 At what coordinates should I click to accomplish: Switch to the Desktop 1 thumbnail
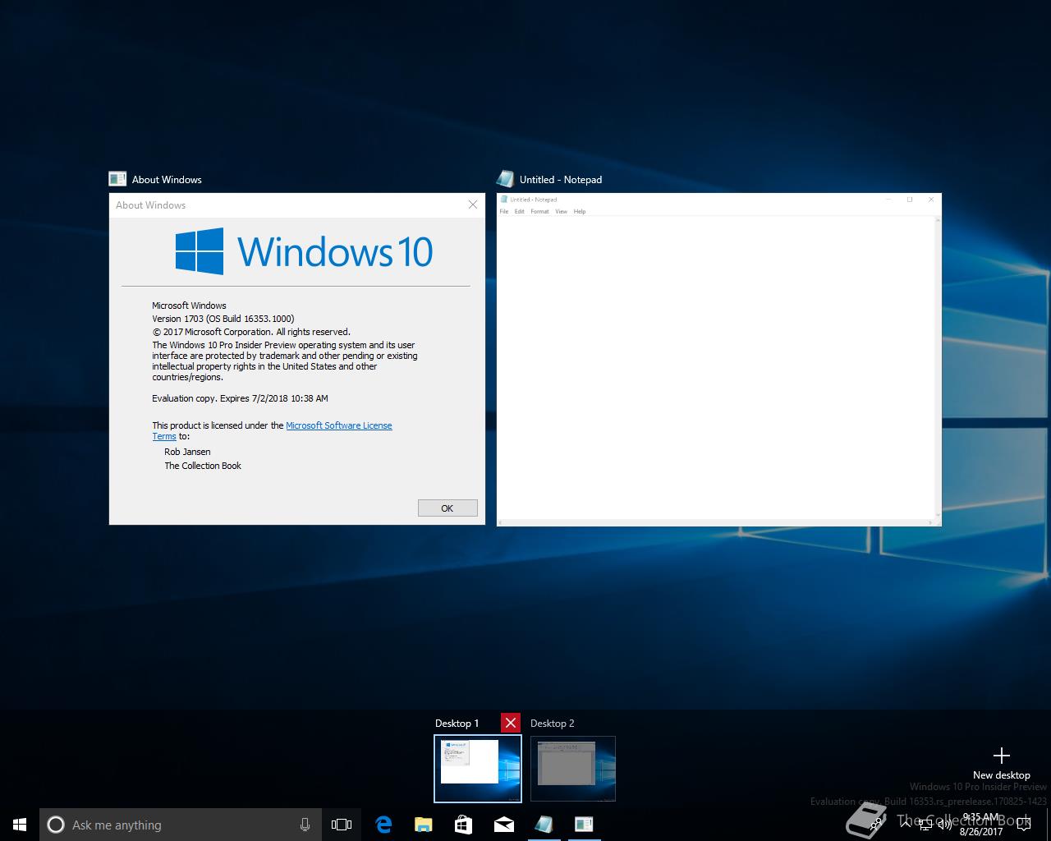click(x=477, y=768)
